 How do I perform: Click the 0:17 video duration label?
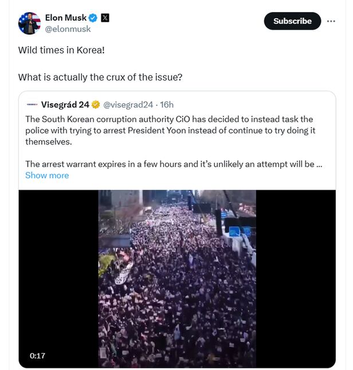pos(38,356)
